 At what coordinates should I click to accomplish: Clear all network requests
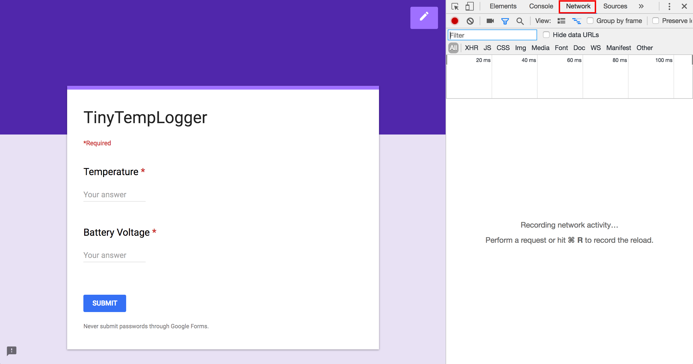point(470,21)
